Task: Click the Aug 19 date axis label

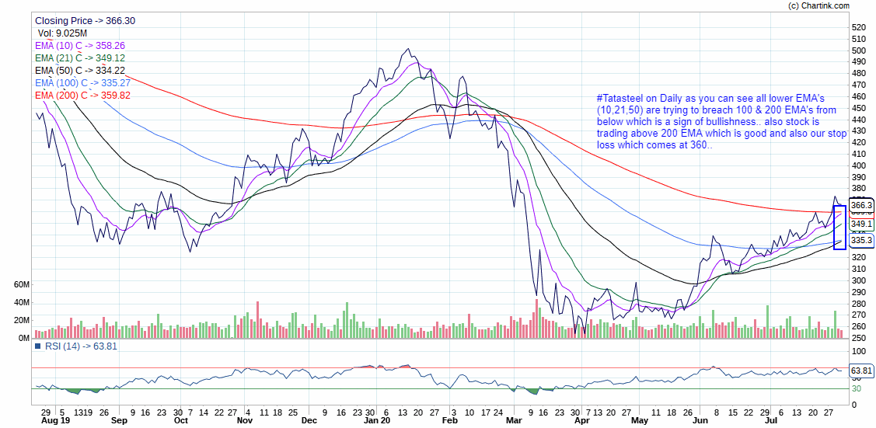Action: (x=56, y=421)
